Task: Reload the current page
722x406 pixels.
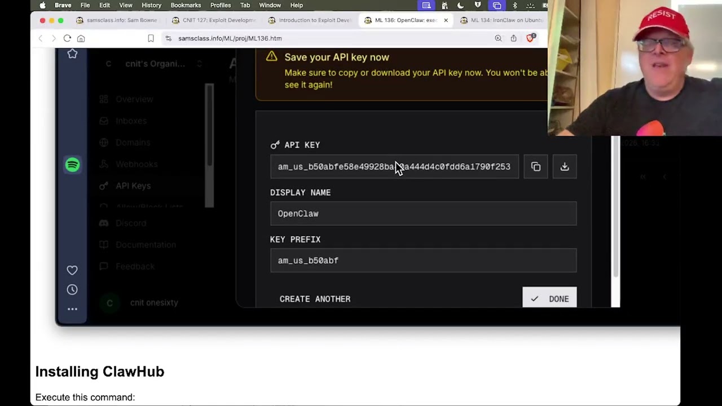Action: click(67, 38)
